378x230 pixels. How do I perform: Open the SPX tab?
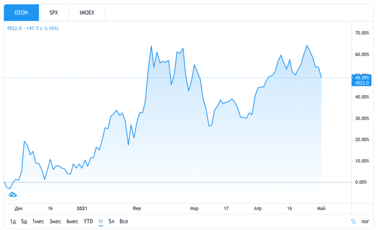(54, 13)
